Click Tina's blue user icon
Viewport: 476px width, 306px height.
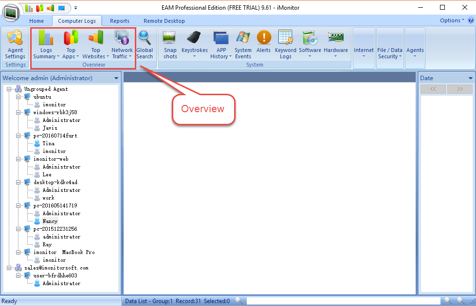(37, 143)
